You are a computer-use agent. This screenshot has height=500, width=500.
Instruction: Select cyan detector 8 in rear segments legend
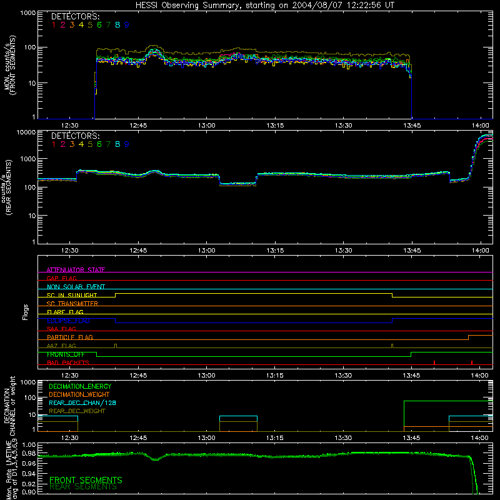tap(117, 144)
